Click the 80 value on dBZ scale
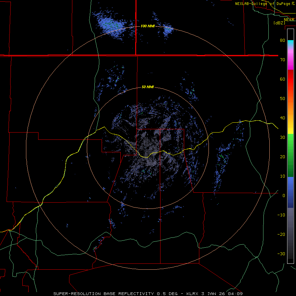This screenshot has height=296, width=296. (283, 40)
